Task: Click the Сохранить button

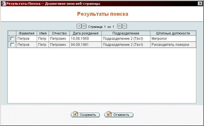Action: 85,115
